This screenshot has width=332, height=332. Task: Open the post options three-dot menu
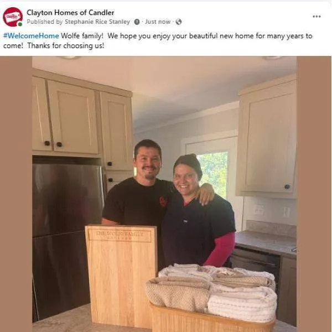(x=317, y=16)
